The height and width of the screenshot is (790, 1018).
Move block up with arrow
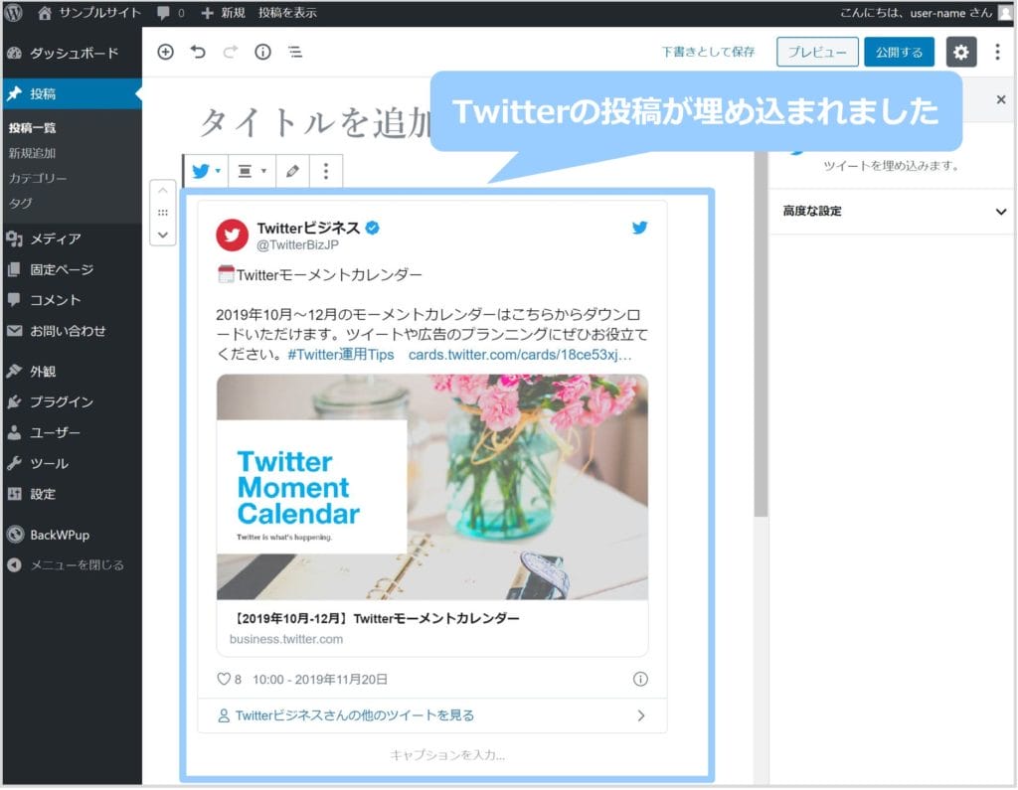[163, 191]
